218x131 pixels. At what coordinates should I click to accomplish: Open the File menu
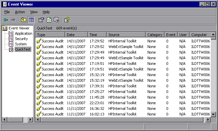(x=7, y=12)
